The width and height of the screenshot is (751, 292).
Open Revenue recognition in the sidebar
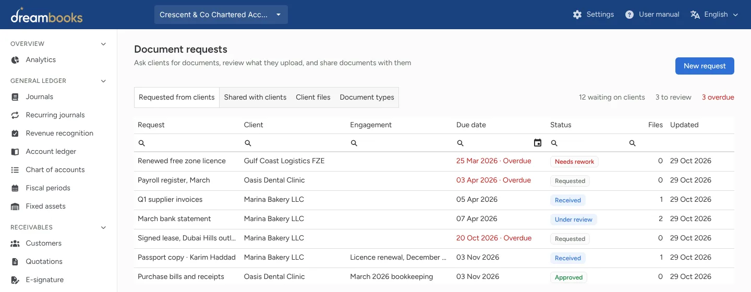(58, 133)
